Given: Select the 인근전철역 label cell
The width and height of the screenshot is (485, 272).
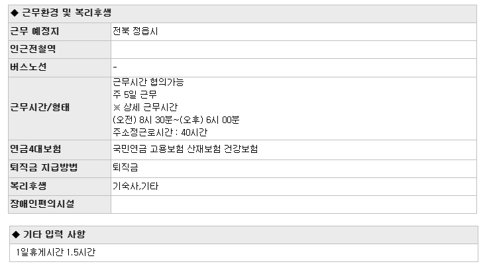Looking at the screenshot, I should pos(60,50).
